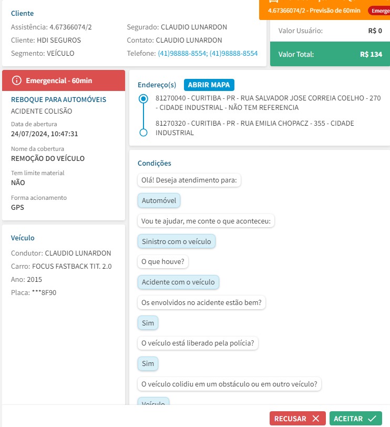Click the 'Sim' chip under police question

[148, 363]
